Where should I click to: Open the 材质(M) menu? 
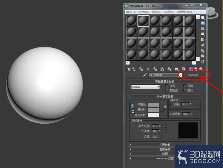tap(144, 12)
